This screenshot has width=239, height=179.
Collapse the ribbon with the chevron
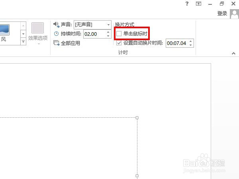pyautogui.click(x=233, y=53)
